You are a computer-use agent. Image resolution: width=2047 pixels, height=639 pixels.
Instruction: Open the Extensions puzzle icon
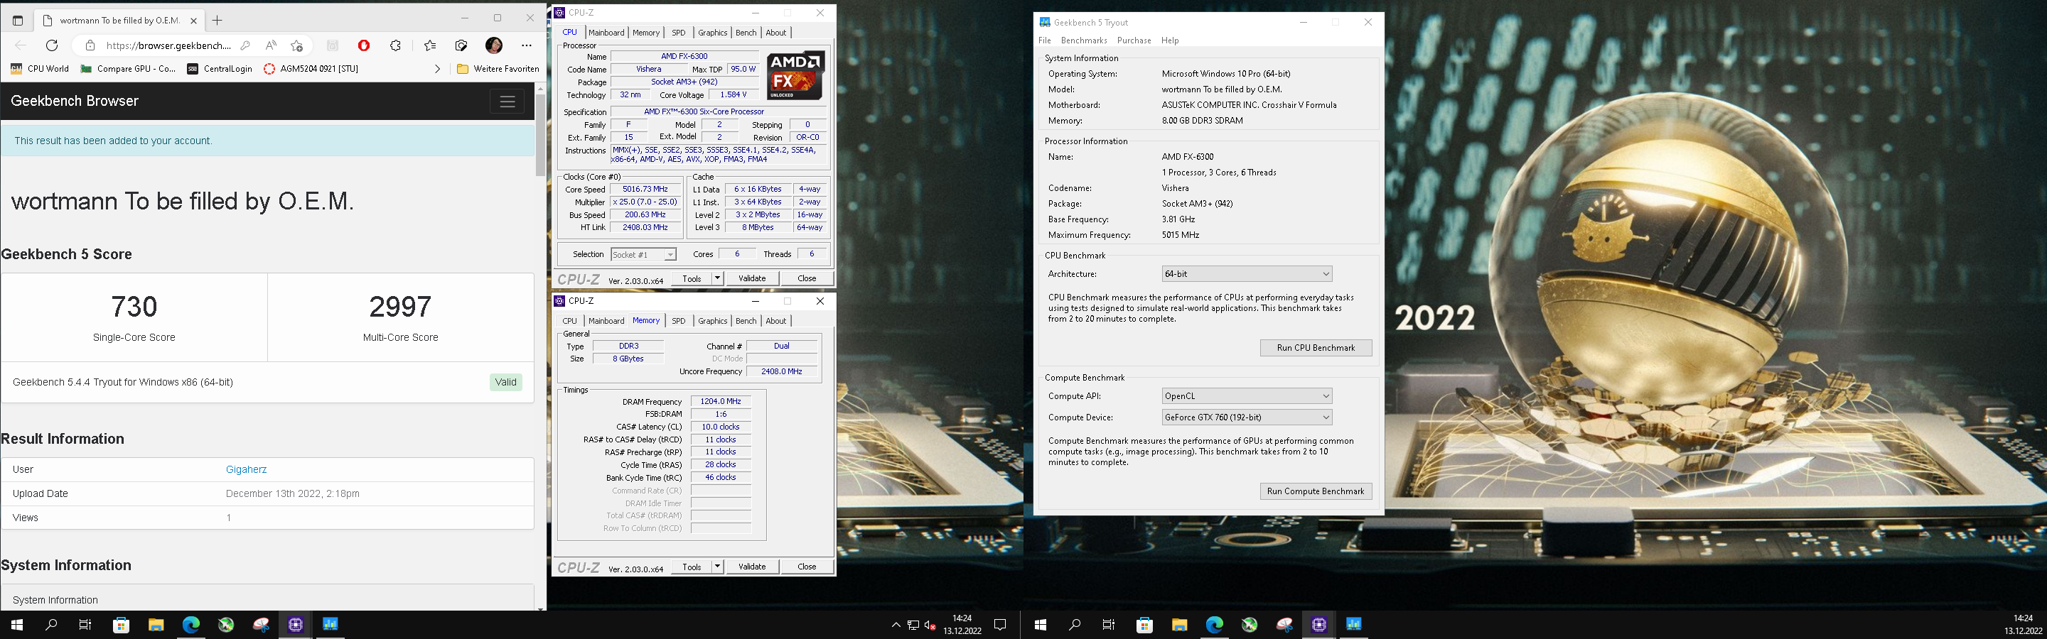[x=396, y=45]
